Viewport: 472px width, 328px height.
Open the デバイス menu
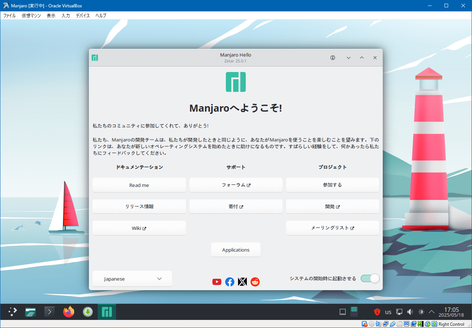click(83, 16)
